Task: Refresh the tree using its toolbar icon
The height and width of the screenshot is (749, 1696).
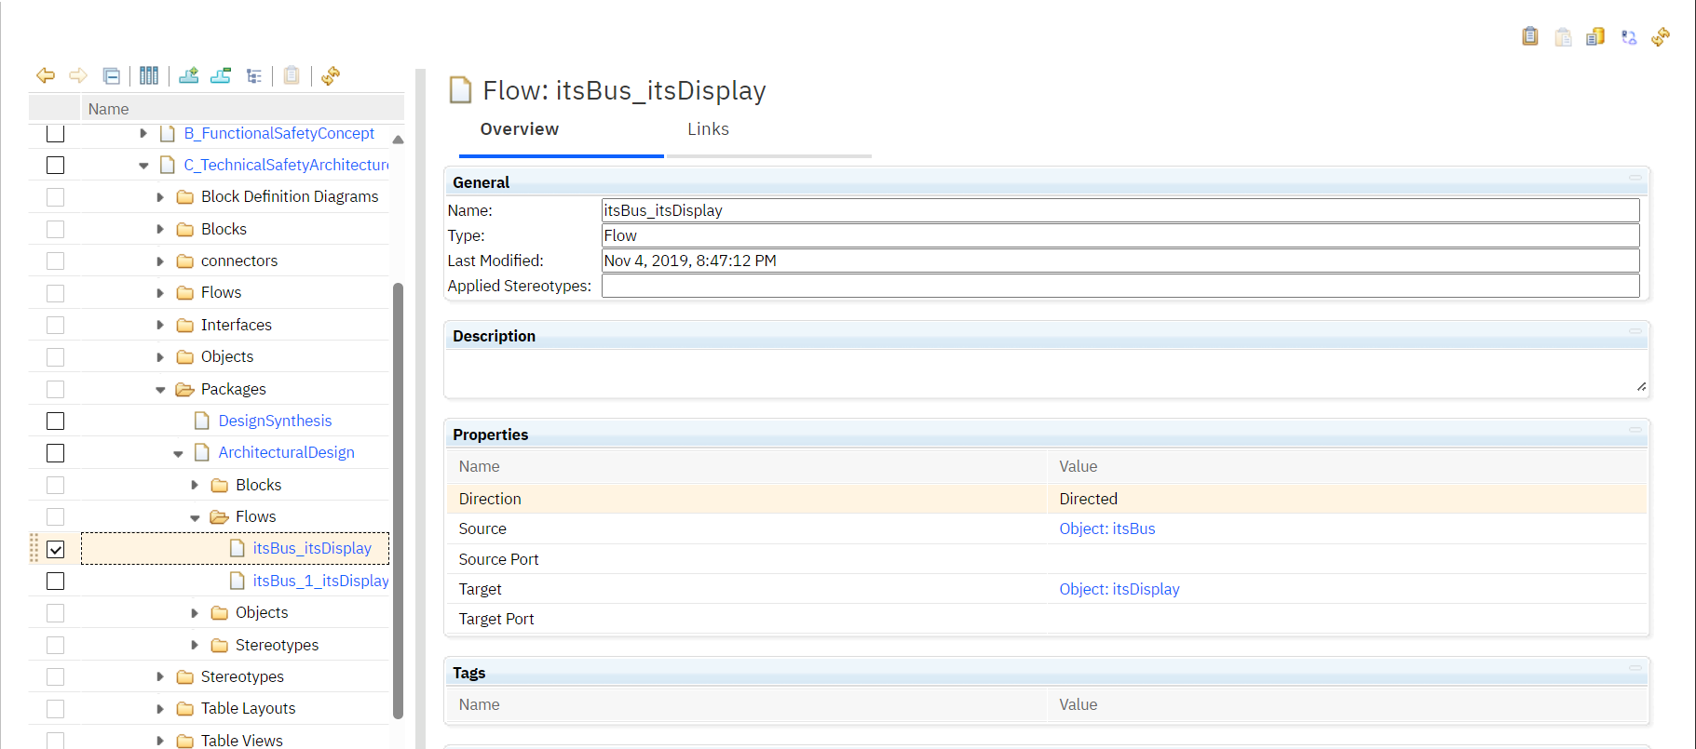Action: [x=331, y=75]
